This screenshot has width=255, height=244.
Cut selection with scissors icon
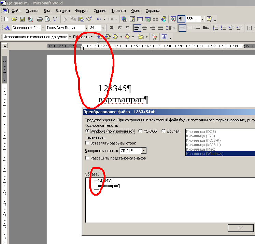coord(65,19)
